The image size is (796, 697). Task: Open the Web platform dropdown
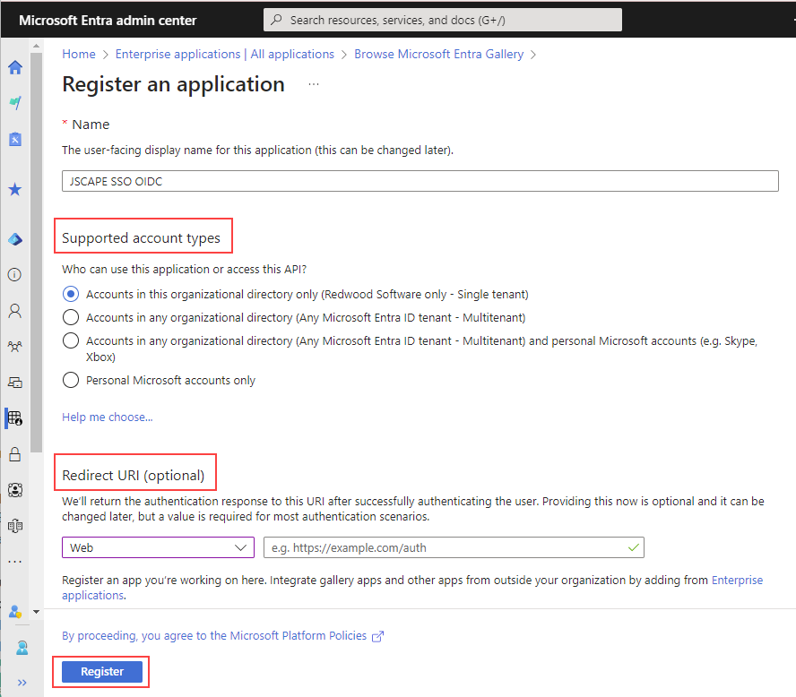tap(158, 547)
